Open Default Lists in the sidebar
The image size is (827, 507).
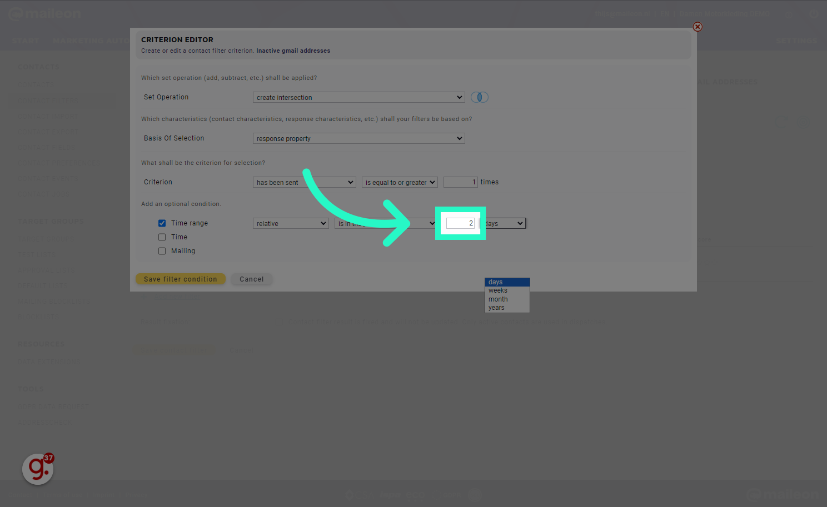[x=43, y=285]
